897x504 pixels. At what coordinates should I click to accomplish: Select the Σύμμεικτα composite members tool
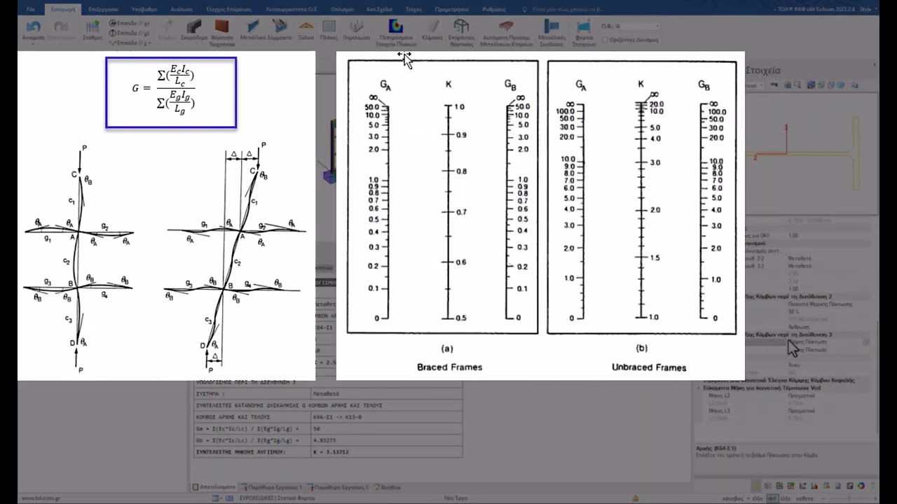280,30
